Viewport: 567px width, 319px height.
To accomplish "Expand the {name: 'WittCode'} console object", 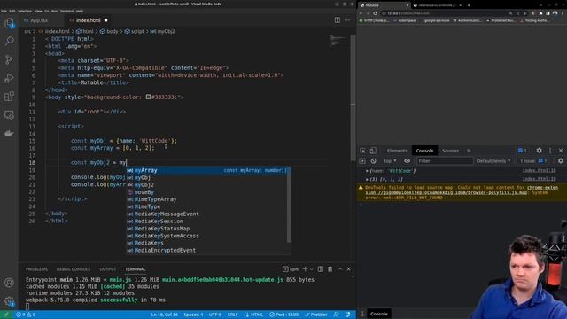I will 367,171.
